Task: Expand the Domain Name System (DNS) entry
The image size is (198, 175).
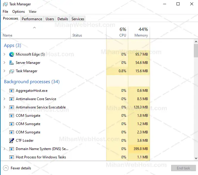Action: pos(4,149)
